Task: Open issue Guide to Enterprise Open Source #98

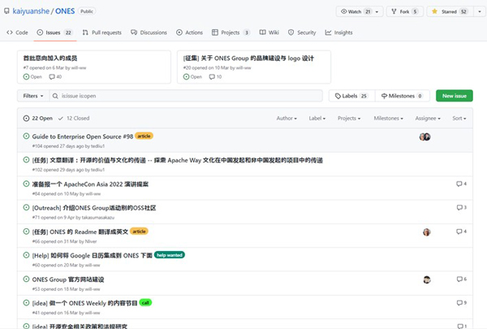Action: click(83, 136)
